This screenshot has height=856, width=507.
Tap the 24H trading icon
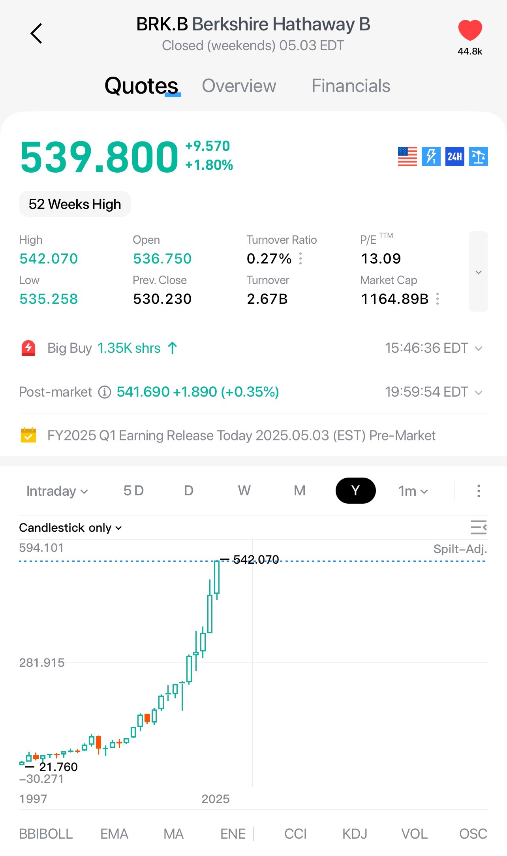(454, 156)
